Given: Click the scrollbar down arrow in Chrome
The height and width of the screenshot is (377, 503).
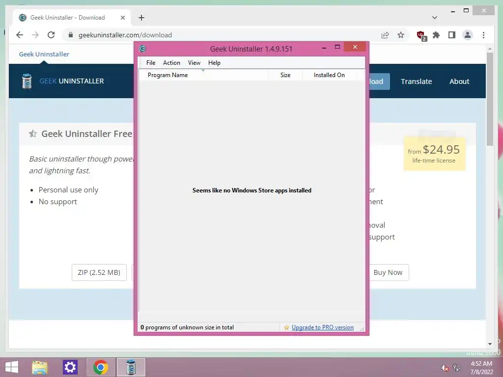Looking at the screenshot, I should point(490,344).
